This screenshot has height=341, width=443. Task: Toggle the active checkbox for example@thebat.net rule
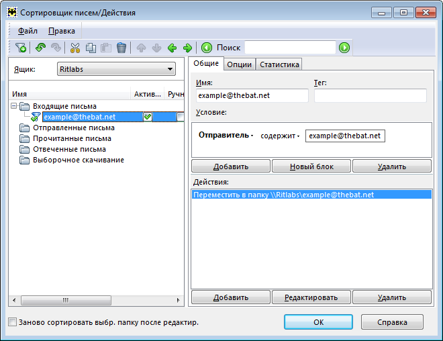pyautogui.click(x=148, y=117)
